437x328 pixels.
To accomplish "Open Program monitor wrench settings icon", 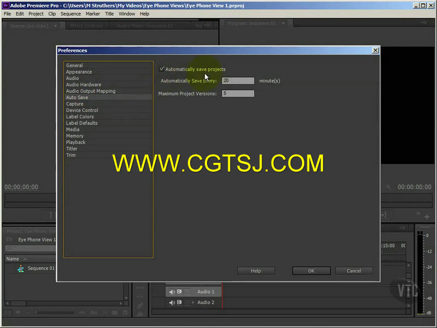I will [x=388, y=187].
